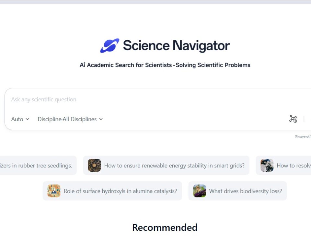
Task: Click the butterfly image for biodiversity loss
Action: [x=200, y=191]
